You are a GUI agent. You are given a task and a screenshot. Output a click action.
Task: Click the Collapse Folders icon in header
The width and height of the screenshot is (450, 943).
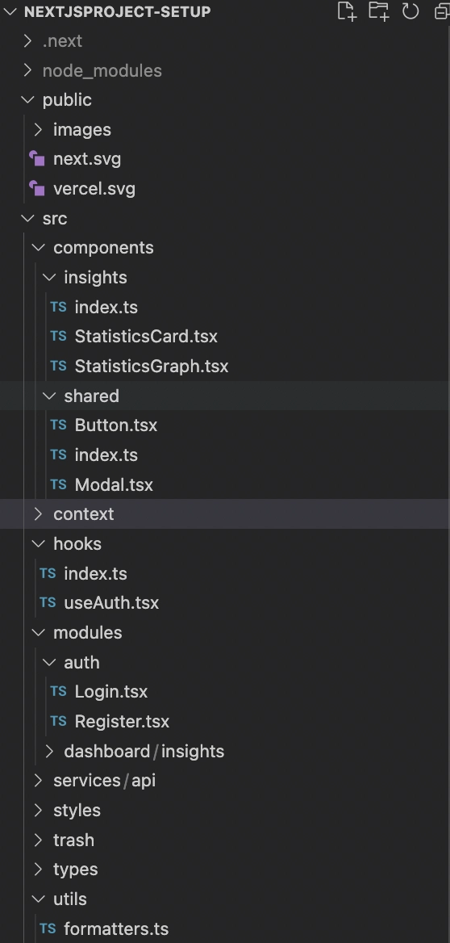[x=443, y=11]
